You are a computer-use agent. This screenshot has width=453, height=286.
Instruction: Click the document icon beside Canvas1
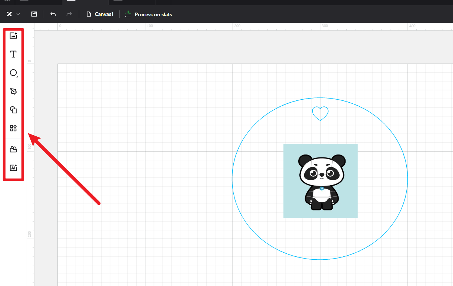89,14
